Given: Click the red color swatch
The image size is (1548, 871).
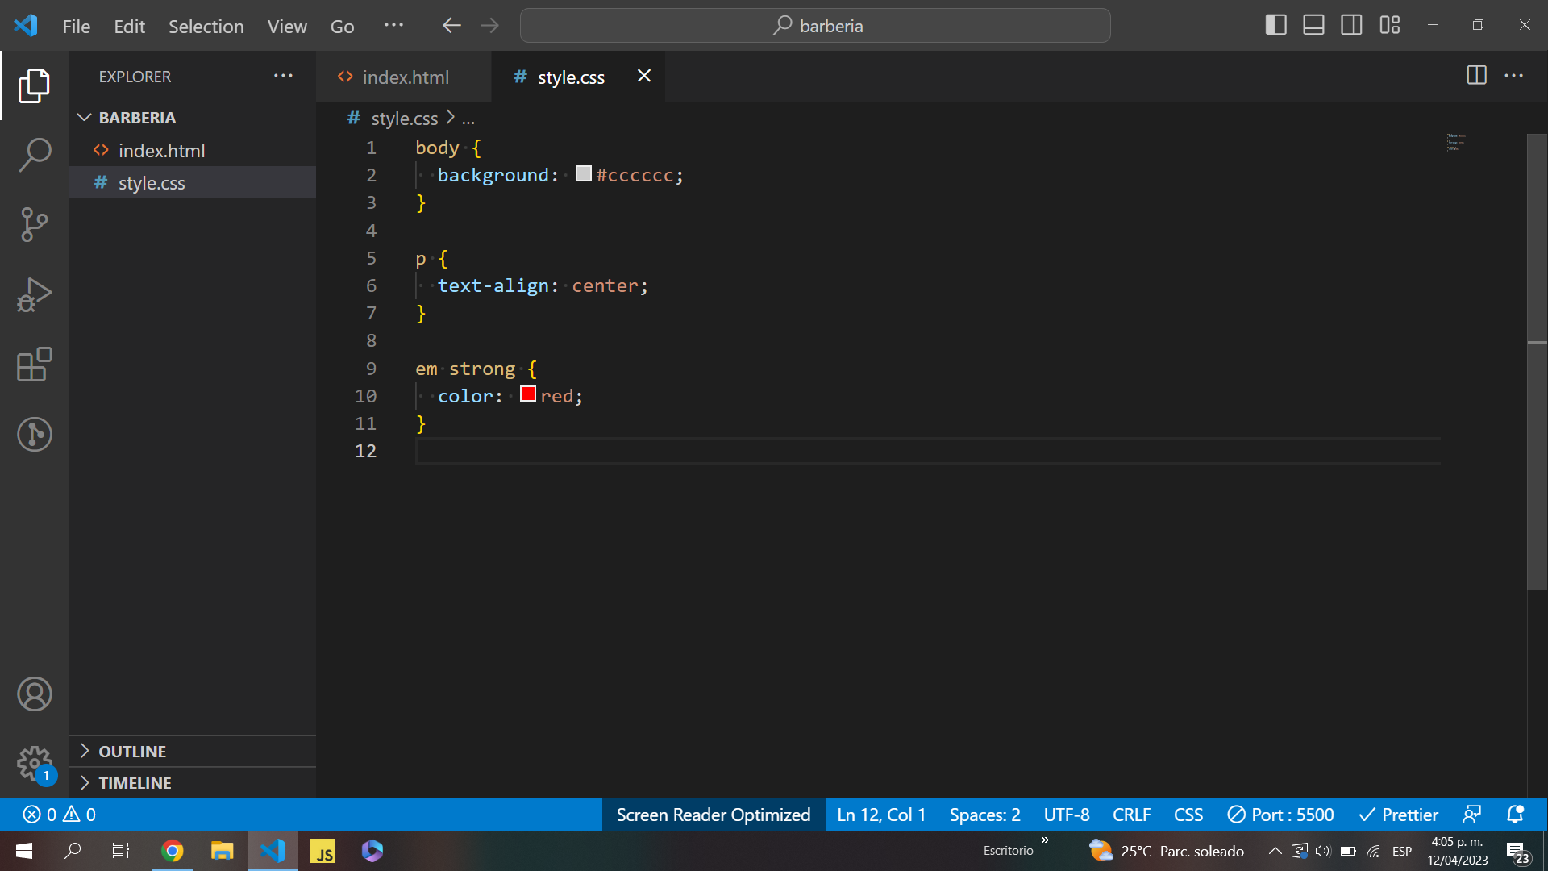Looking at the screenshot, I should point(528,394).
